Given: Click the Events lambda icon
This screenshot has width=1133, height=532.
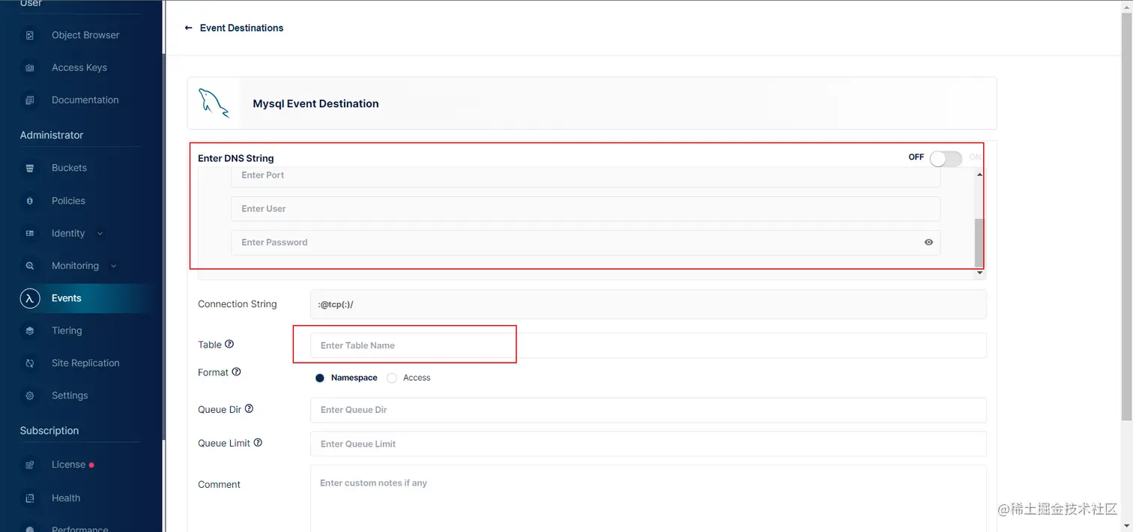Looking at the screenshot, I should [x=30, y=298].
